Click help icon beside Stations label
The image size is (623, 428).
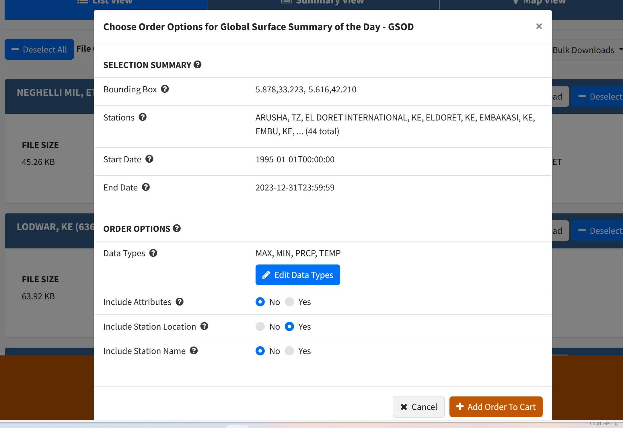coord(143,117)
